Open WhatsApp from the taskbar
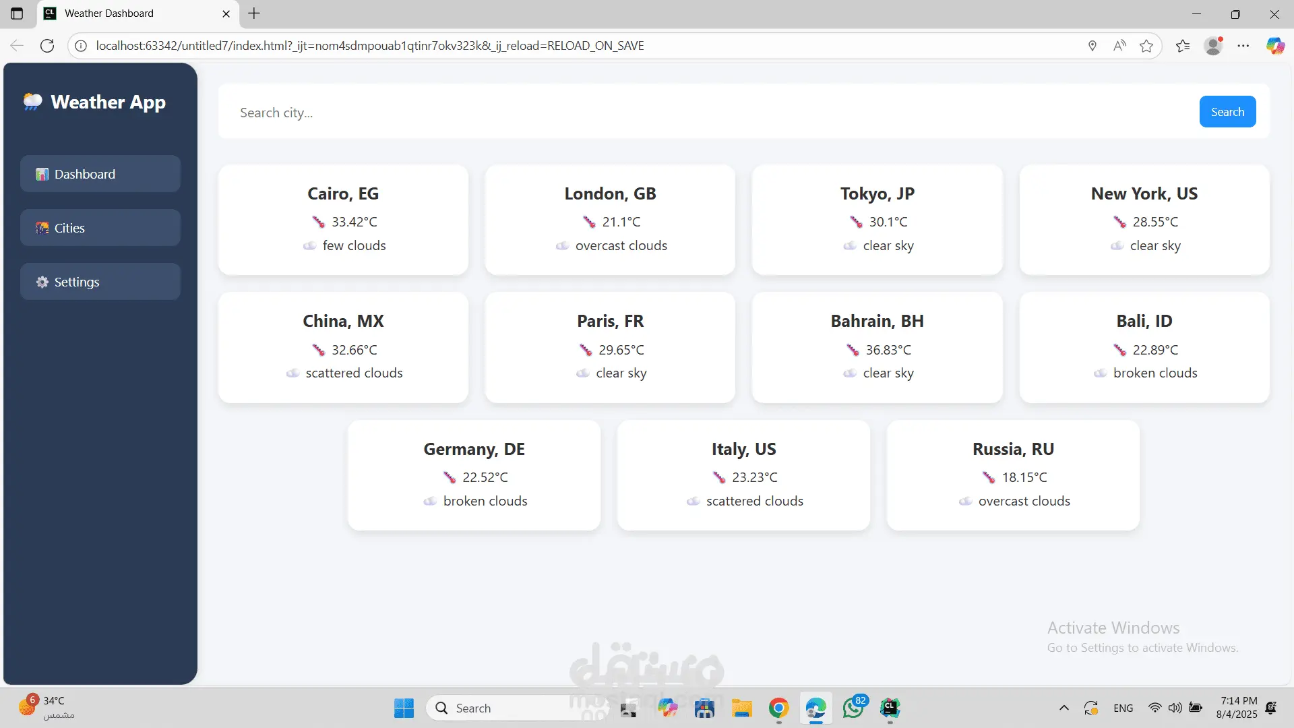 [853, 708]
